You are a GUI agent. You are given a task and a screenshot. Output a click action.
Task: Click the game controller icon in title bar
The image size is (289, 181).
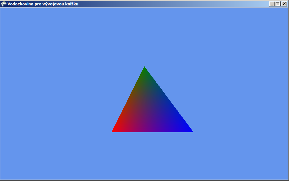(4, 4)
